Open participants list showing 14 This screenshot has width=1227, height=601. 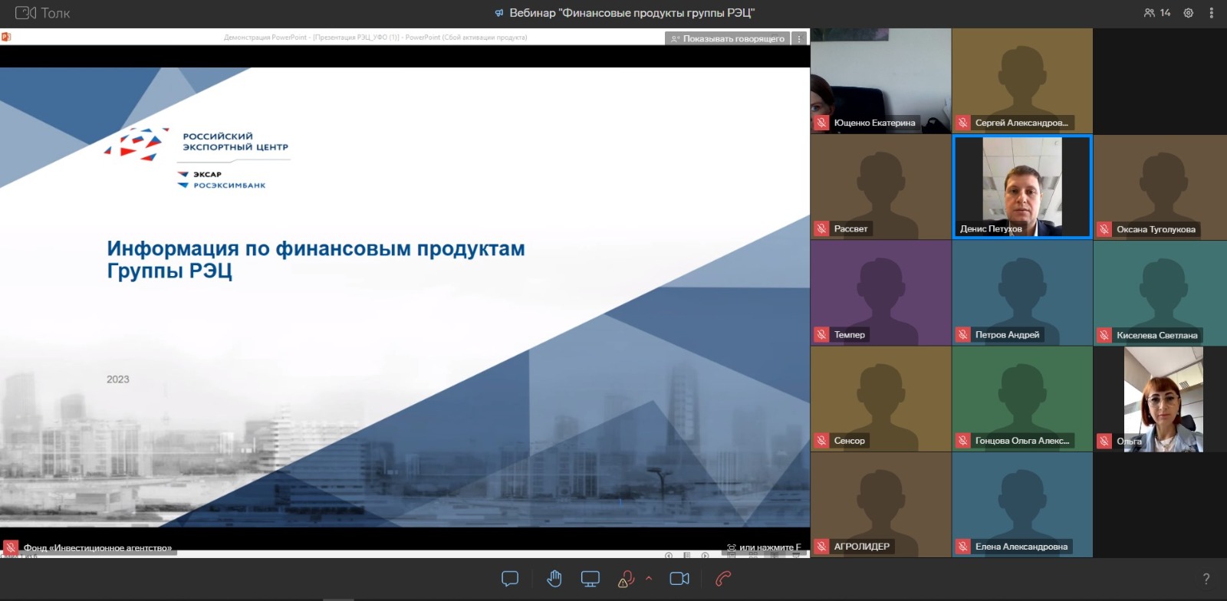[1157, 13]
